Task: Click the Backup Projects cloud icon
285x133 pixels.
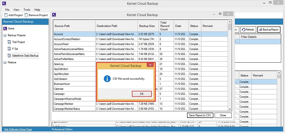Action: click(x=5, y=35)
